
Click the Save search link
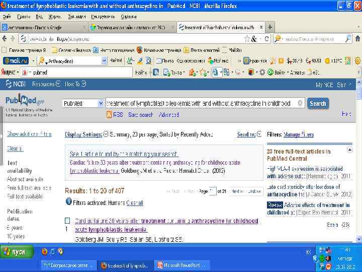[x=141, y=115]
